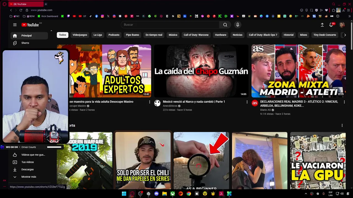Image resolution: width=353 pixels, height=198 pixels.
Task: Click the Anecdóticos channel avatar
Action: pyautogui.click(x=157, y=103)
